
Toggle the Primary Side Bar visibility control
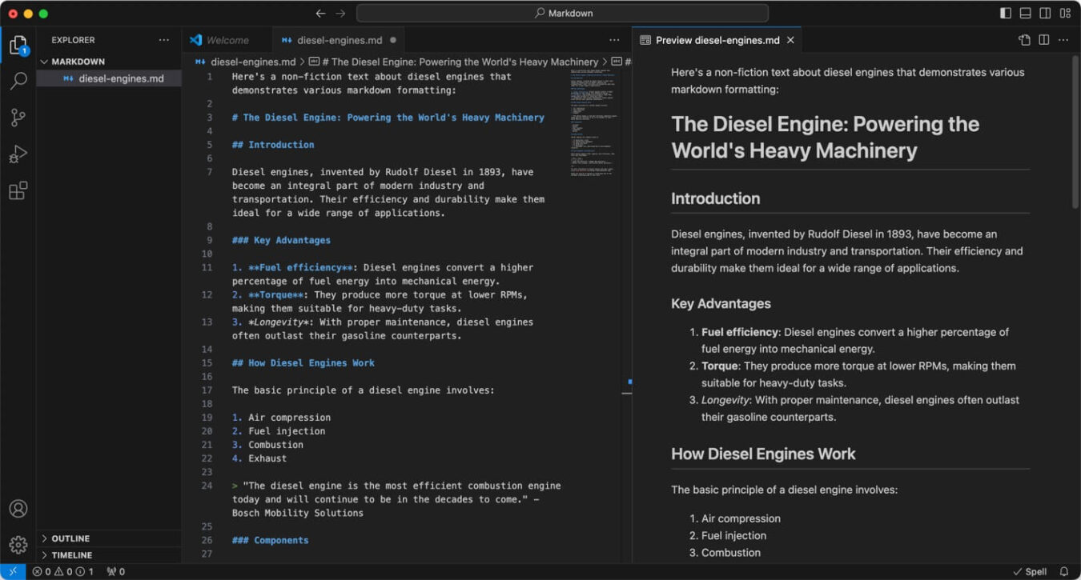point(1005,13)
